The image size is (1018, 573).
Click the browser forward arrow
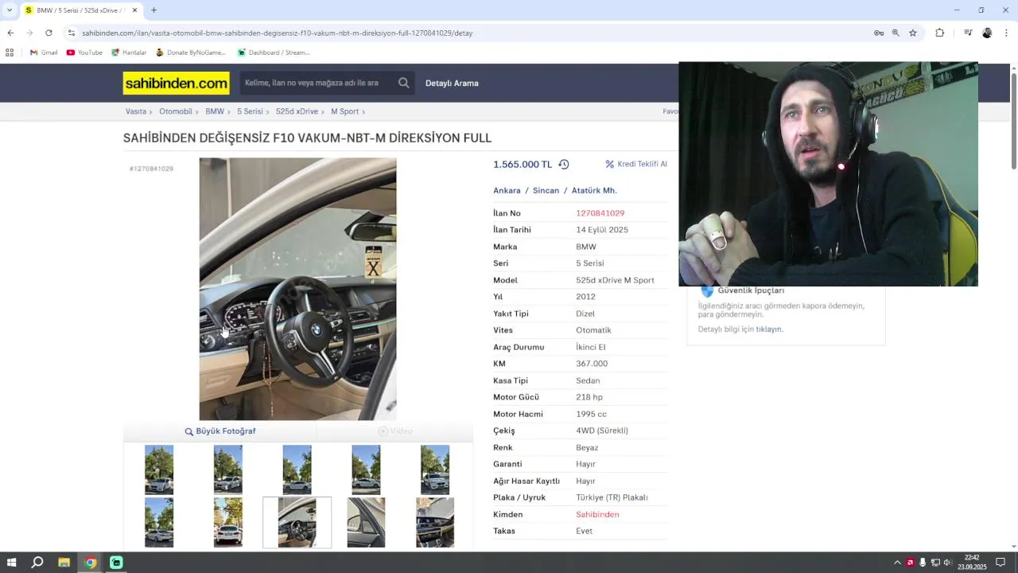[29, 33]
